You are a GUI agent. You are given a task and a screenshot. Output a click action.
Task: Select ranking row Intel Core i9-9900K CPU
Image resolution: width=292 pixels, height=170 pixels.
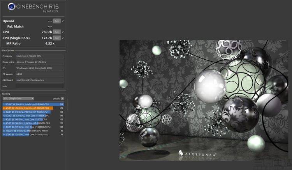click(33, 104)
